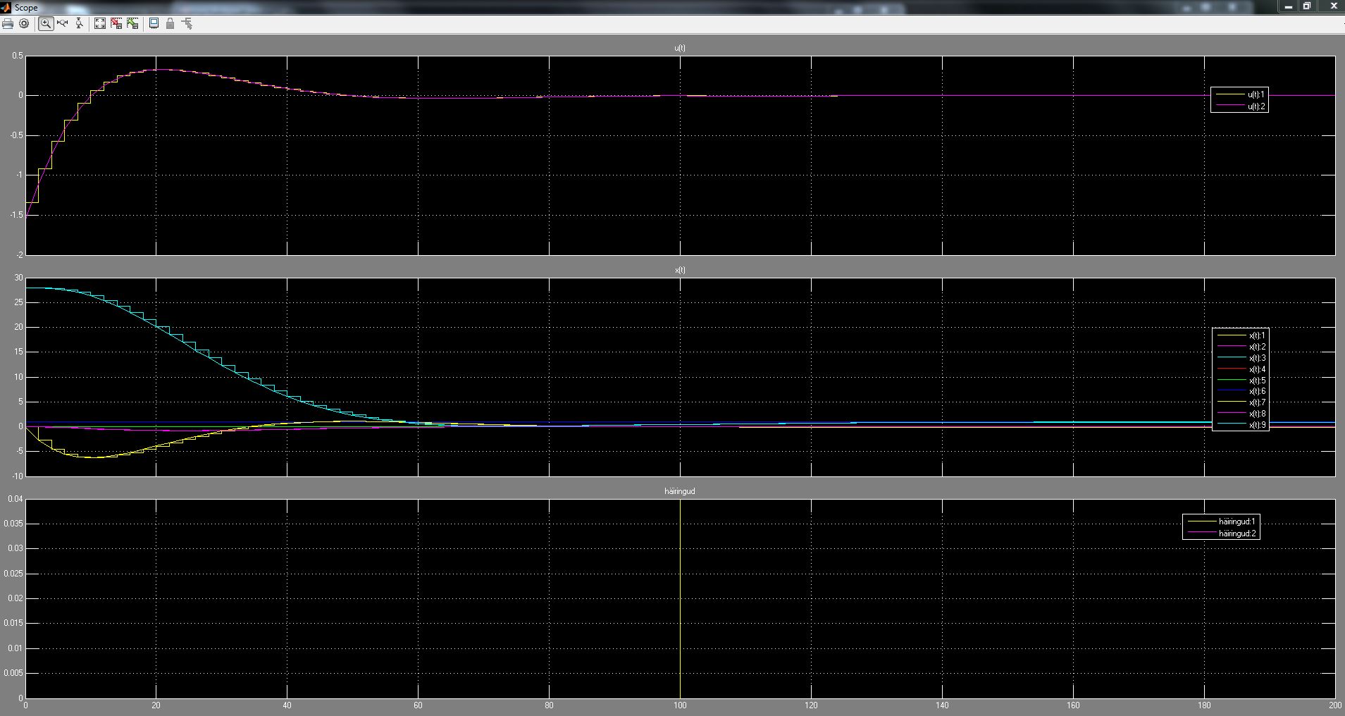This screenshot has width=1345, height=716.
Task: Click the u(t) plot title
Action: [680, 48]
